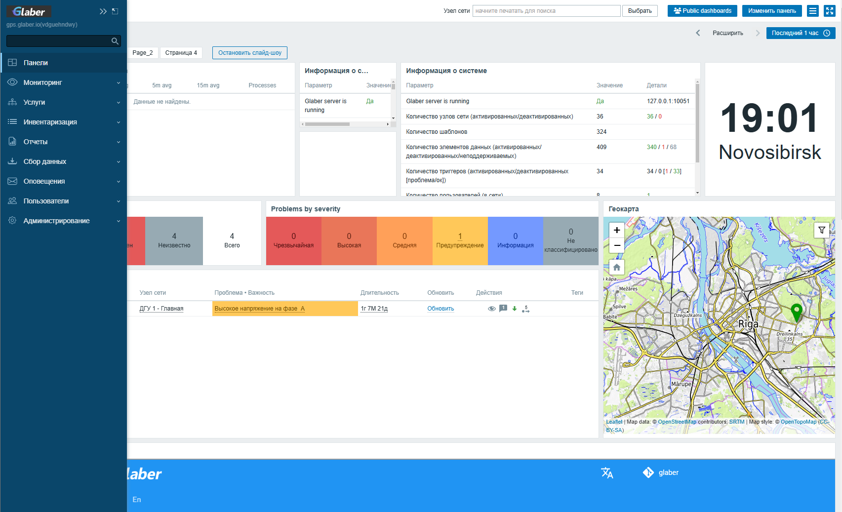Click the red Чрезвычайная severity tile
Image resolution: width=842 pixels, height=512 pixels.
294,241
